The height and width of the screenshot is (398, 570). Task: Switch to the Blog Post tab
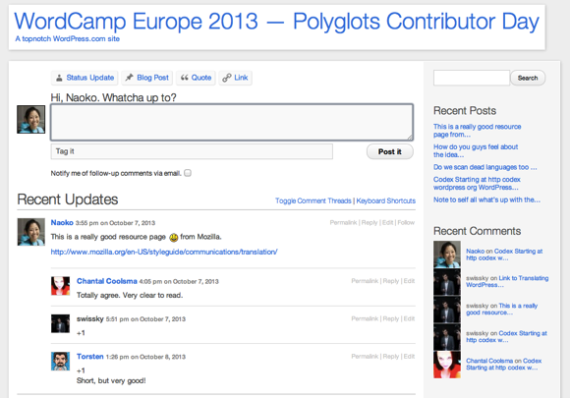146,78
